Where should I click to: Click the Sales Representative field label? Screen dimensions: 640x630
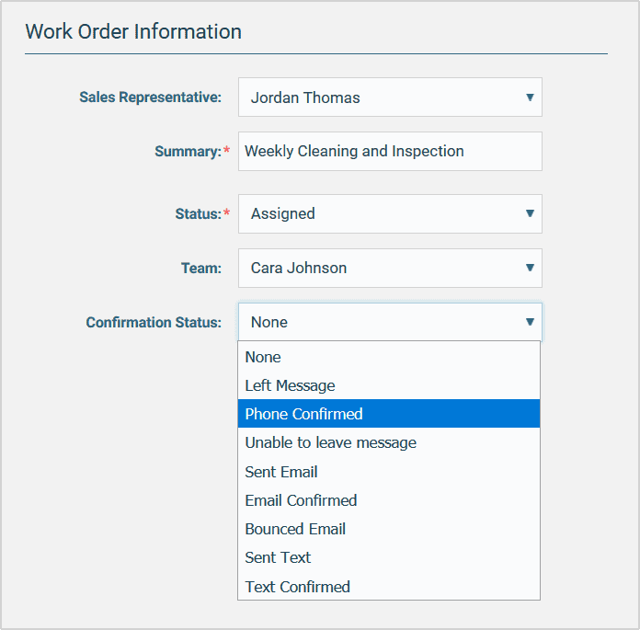coord(150,97)
